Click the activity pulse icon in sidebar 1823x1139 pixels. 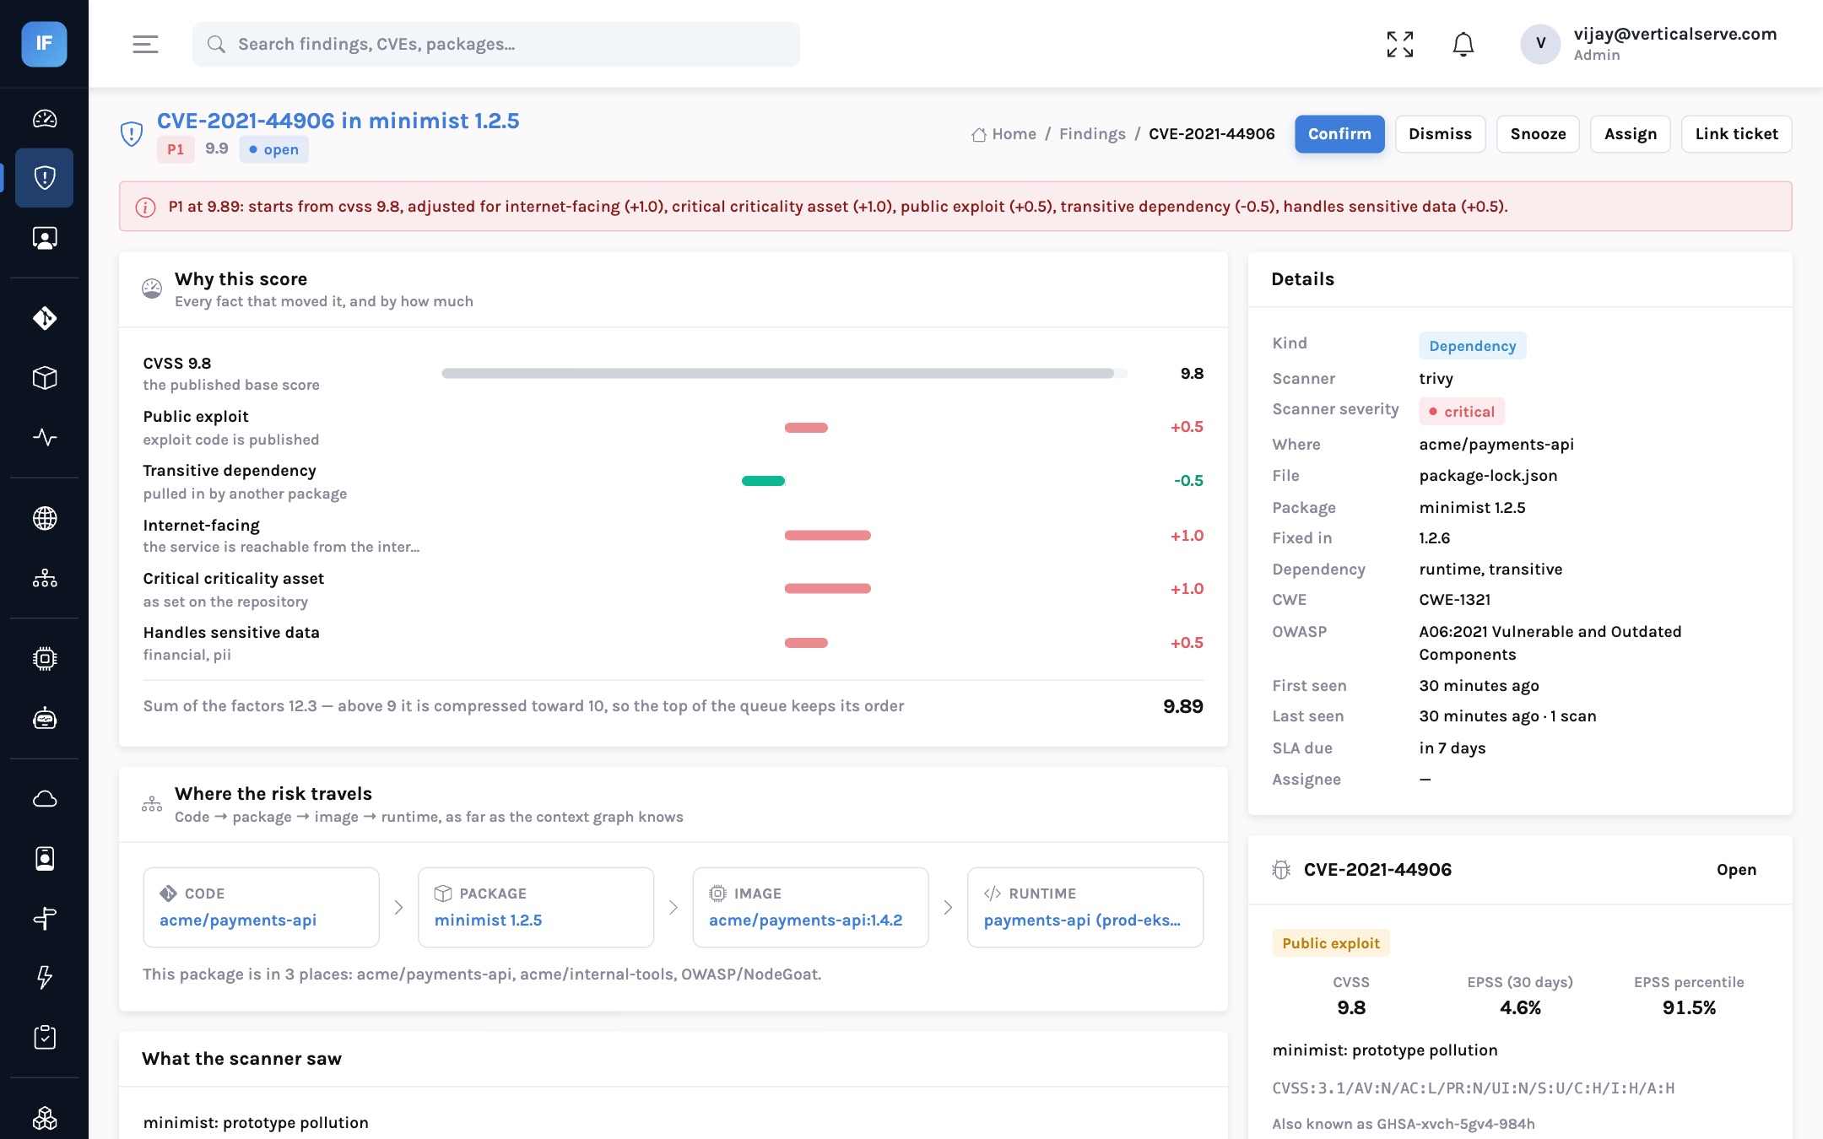(45, 437)
